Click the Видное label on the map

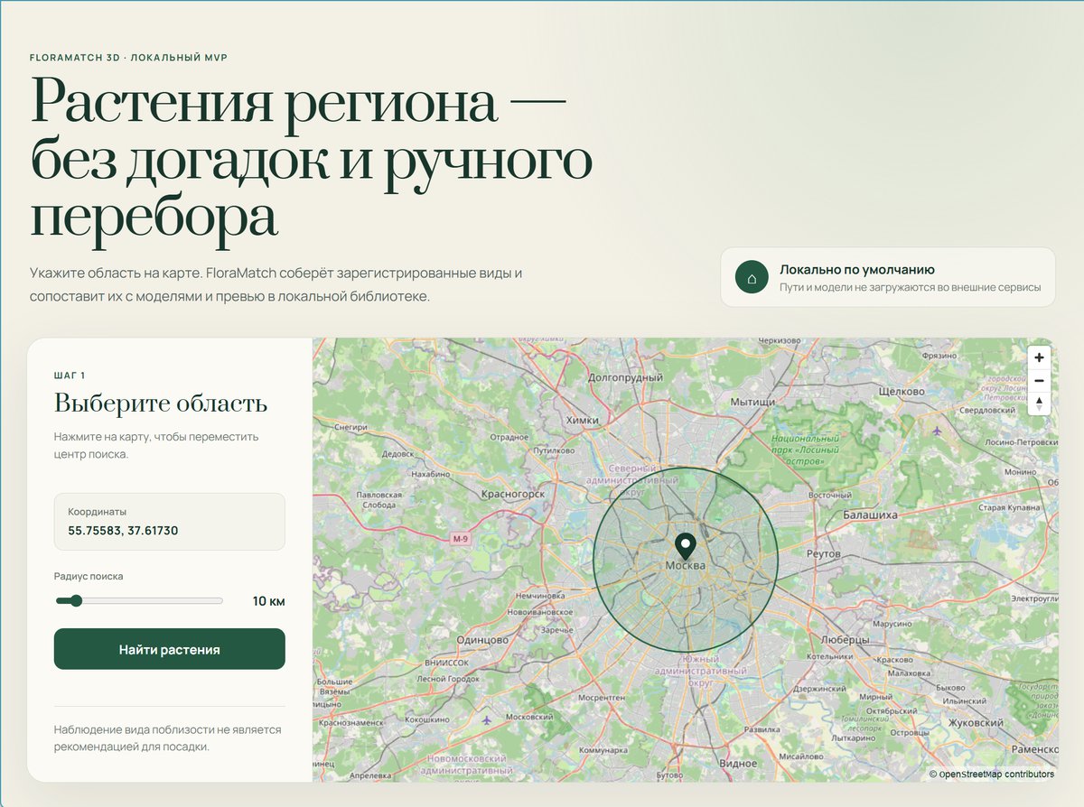click(738, 764)
